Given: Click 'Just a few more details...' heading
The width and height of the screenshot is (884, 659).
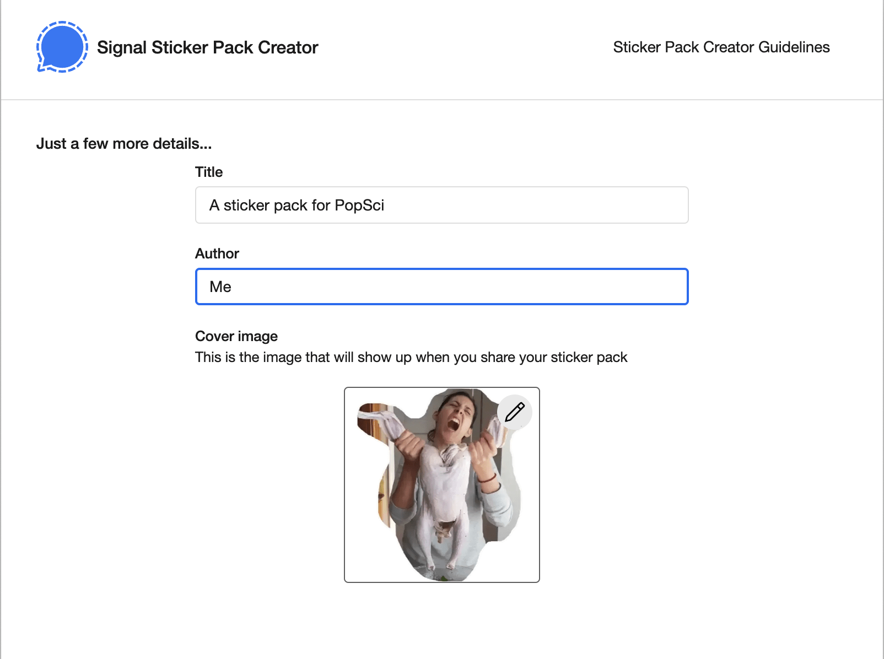Looking at the screenshot, I should 124,143.
